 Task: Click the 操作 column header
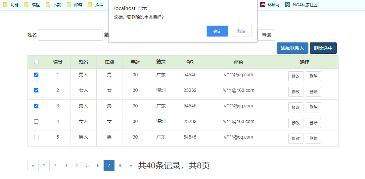pyautogui.click(x=304, y=62)
